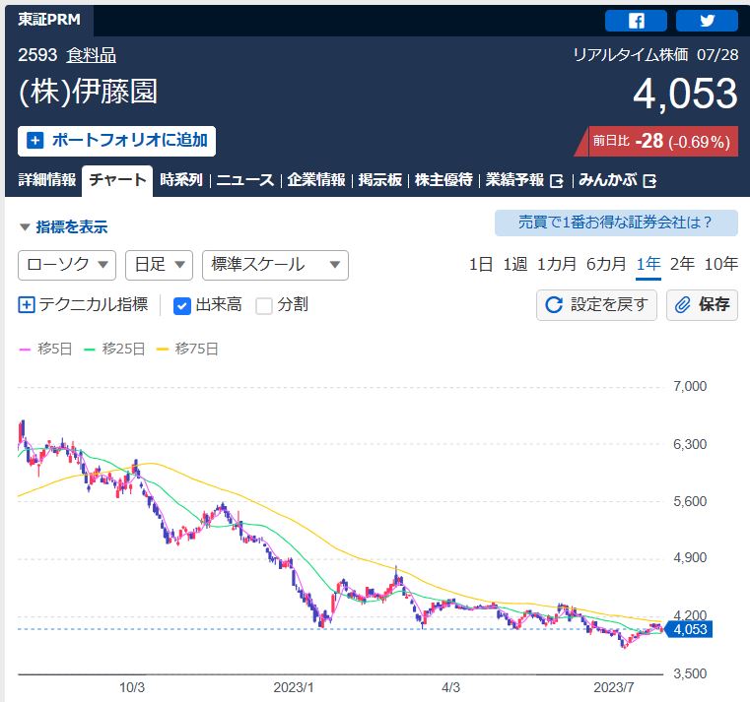Click 売買で1番お得な証券会社は？ banner
This screenshot has width=750, height=702.
616,223
